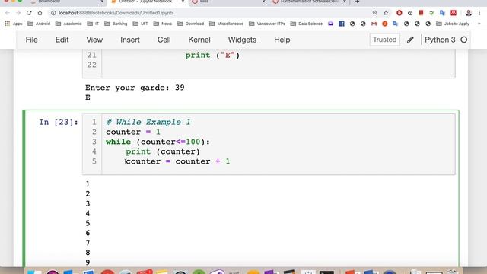
Task: Click the Opera red O extension icon
Action: click(399, 13)
